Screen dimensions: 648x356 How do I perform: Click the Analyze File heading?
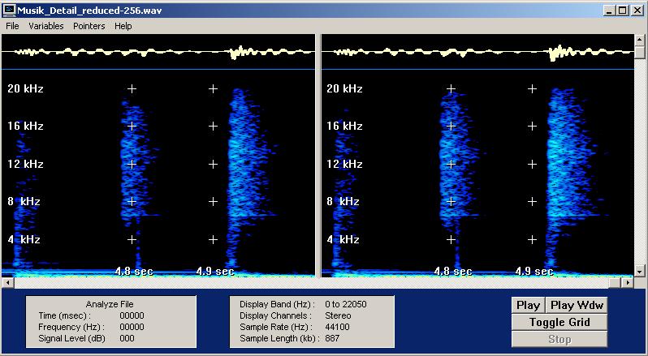tap(110, 304)
